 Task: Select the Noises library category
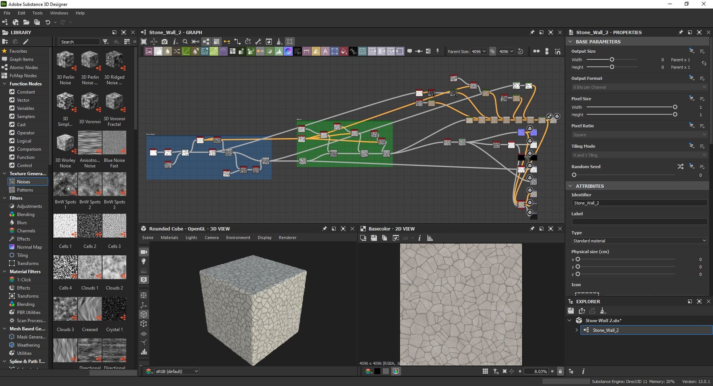(x=28, y=182)
